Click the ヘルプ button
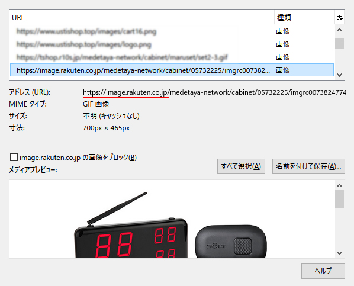The image size is (354, 286). pyautogui.click(x=323, y=271)
